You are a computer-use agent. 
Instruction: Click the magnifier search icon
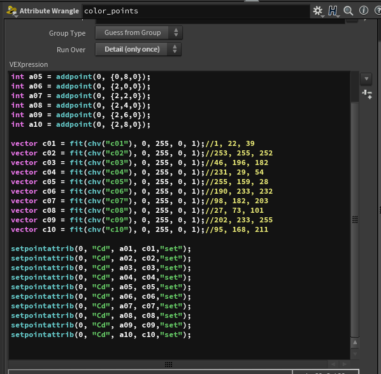pyautogui.click(x=348, y=11)
